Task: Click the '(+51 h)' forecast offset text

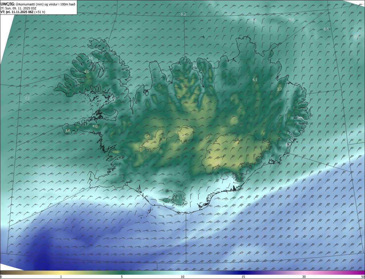Action: pyautogui.click(x=40, y=12)
